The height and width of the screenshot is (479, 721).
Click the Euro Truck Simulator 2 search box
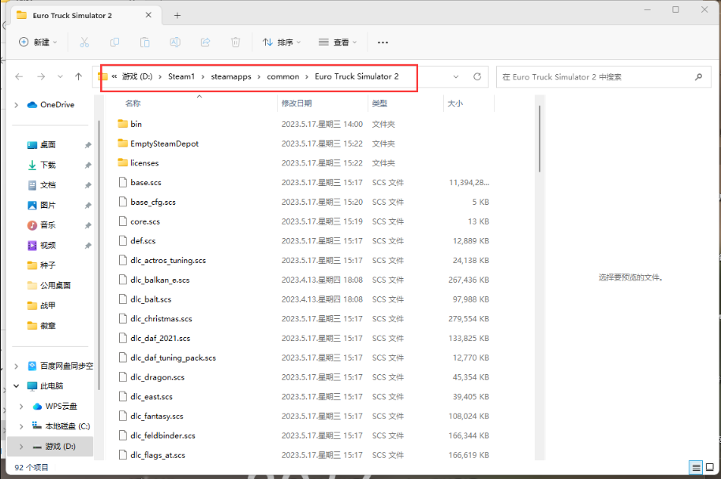tap(603, 76)
